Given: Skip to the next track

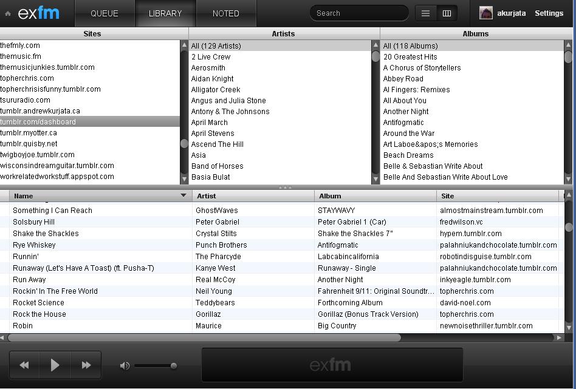Looking at the screenshot, I should point(86,365).
